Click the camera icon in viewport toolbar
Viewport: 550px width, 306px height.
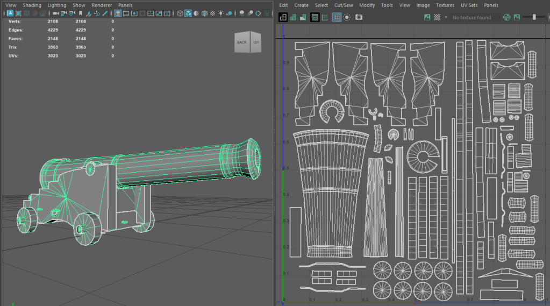click(x=55, y=13)
